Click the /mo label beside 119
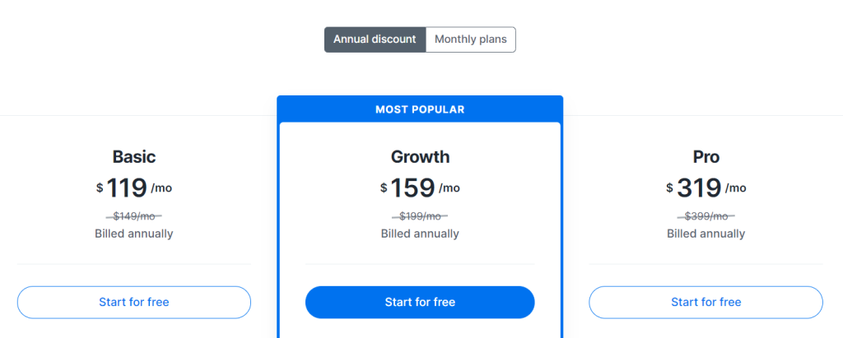The width and height of the screenshot is (843, 338). [162, 188]
